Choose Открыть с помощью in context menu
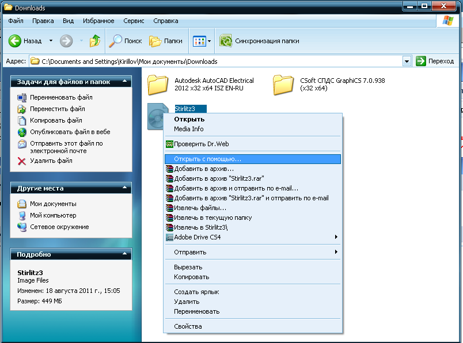Viewport: 463px width, 343px height. [207, 159]
